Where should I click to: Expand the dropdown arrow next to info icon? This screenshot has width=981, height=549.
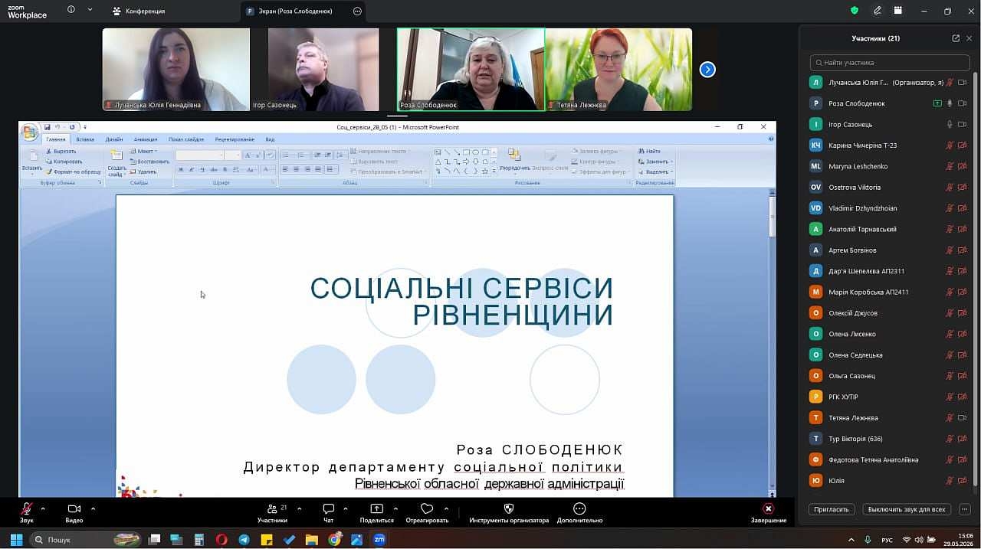tap(90, 10)
